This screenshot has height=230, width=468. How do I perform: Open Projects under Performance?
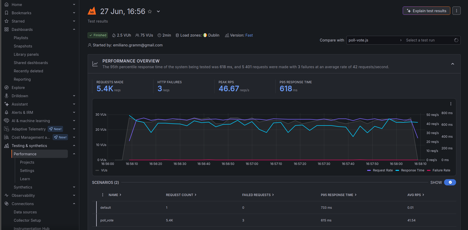pos(27,162)
